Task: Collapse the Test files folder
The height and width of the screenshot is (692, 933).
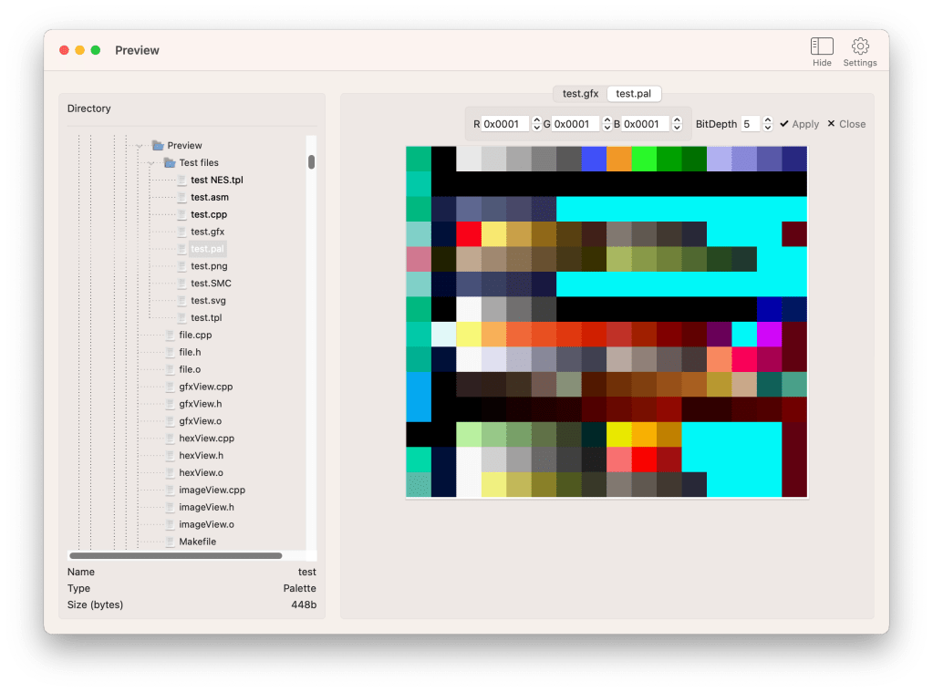Action: (x=151, y=163)
